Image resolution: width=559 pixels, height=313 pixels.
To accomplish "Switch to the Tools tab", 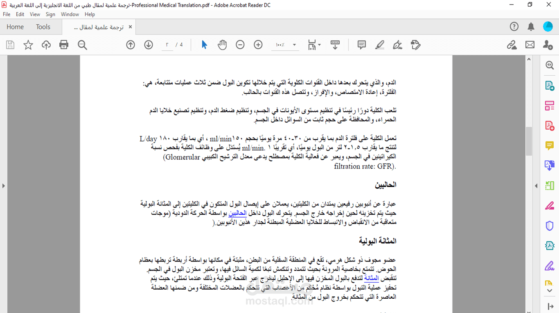I will click(x=43, y=27).
